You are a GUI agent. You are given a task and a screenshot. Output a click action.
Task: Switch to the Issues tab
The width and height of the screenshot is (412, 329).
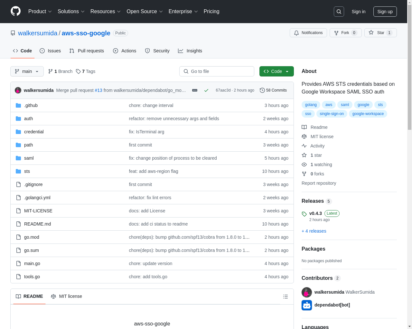pyautogui.click(x=50, y=51)
